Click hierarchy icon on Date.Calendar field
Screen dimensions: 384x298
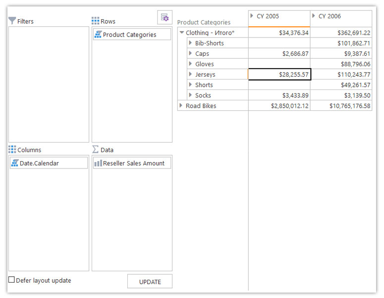point(15,163)
